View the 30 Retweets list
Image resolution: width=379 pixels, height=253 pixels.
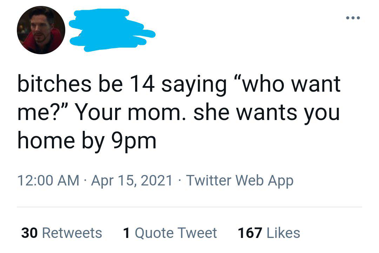click(62, 233)
